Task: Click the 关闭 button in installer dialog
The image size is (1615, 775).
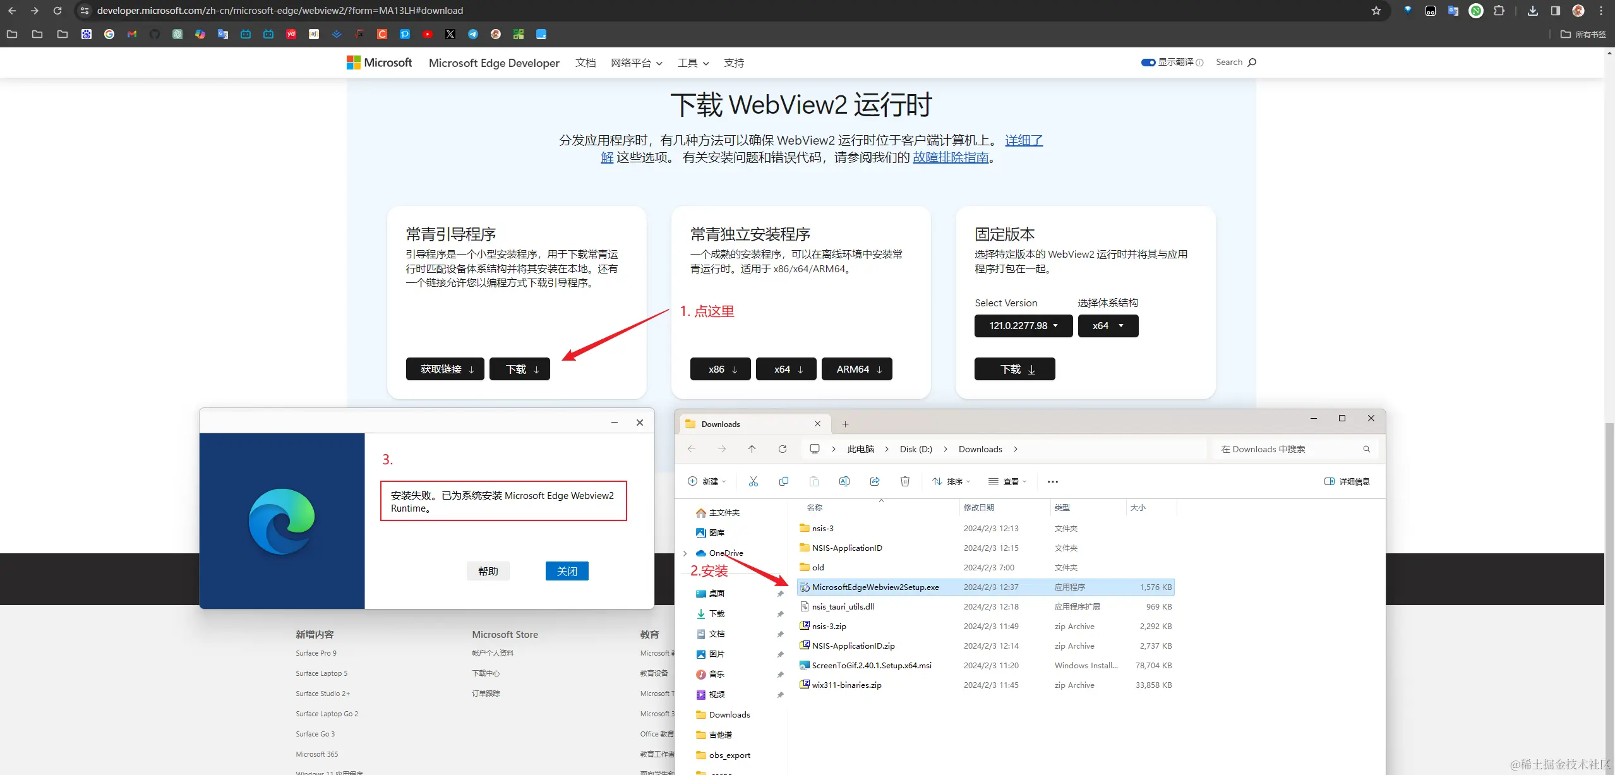Action: (x=567, y=571)
